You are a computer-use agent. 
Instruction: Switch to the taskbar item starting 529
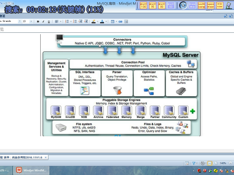(6, 170)
